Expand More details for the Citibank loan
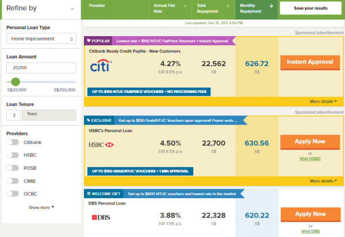The width and height of the screenshot is (345, 237). pyautogui.click(x=323, y=102)
